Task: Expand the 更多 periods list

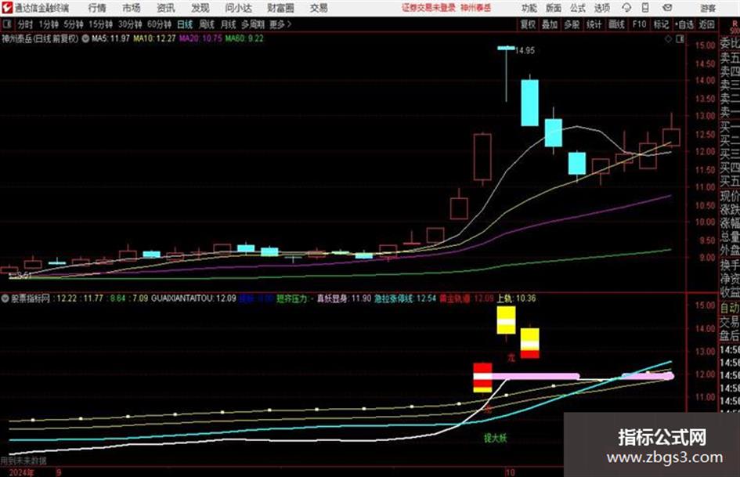Action: [x=280, y=24]
